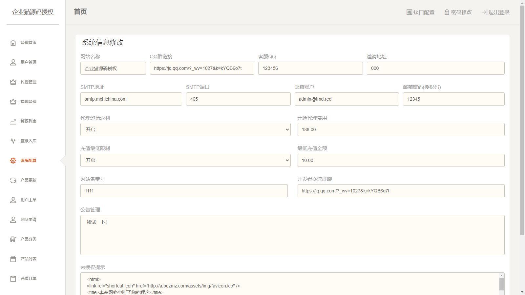Click the pulse icon beside 盗版入库
Viewport: 525px width, 295px height.
coord(13,141)
